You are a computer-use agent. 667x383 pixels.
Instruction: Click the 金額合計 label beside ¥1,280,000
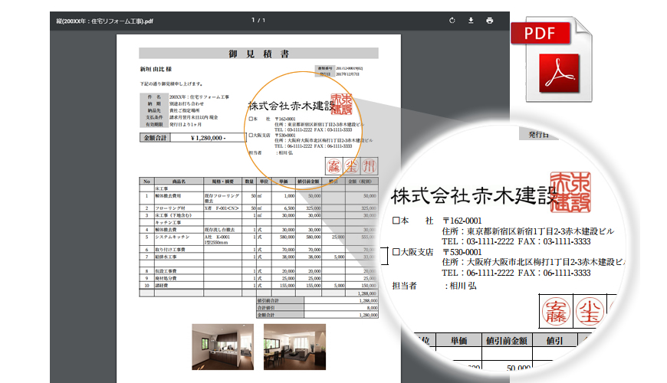coord(156,138)
